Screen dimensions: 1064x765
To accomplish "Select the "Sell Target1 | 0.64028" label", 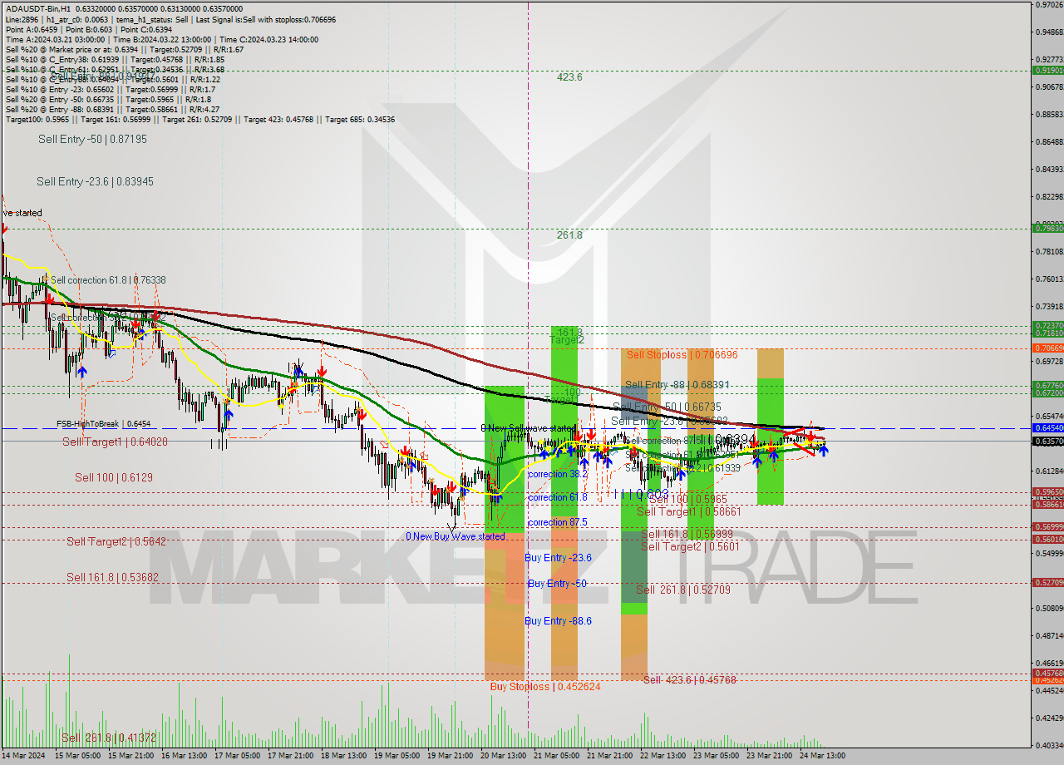I will click(x=115, y=442).
